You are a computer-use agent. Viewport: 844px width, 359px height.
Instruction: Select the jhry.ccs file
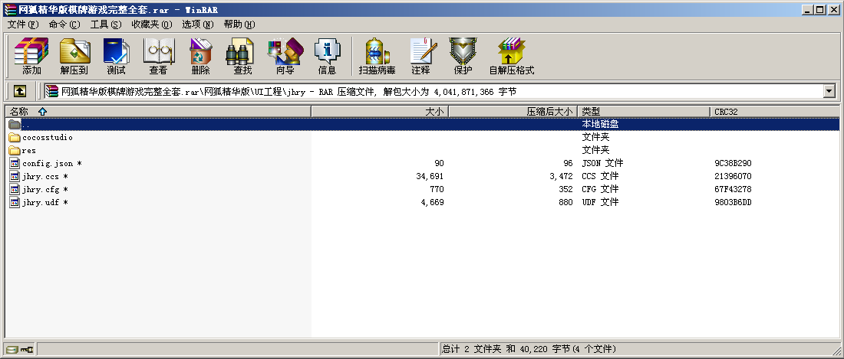pos(41,177)
